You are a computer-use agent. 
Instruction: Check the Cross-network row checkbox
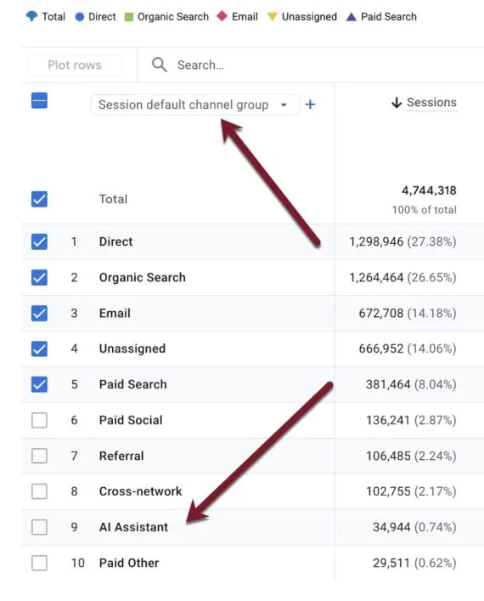coord(39,491)
